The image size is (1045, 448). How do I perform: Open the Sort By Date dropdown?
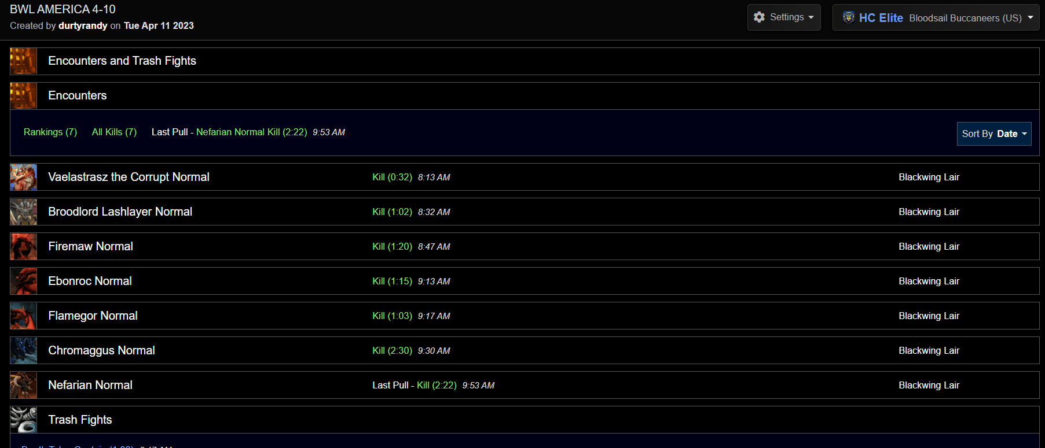click(994, 134)
